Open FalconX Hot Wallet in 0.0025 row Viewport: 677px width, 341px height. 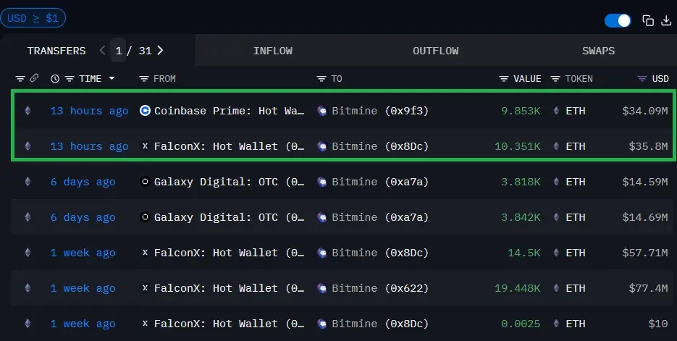(230, 324)
